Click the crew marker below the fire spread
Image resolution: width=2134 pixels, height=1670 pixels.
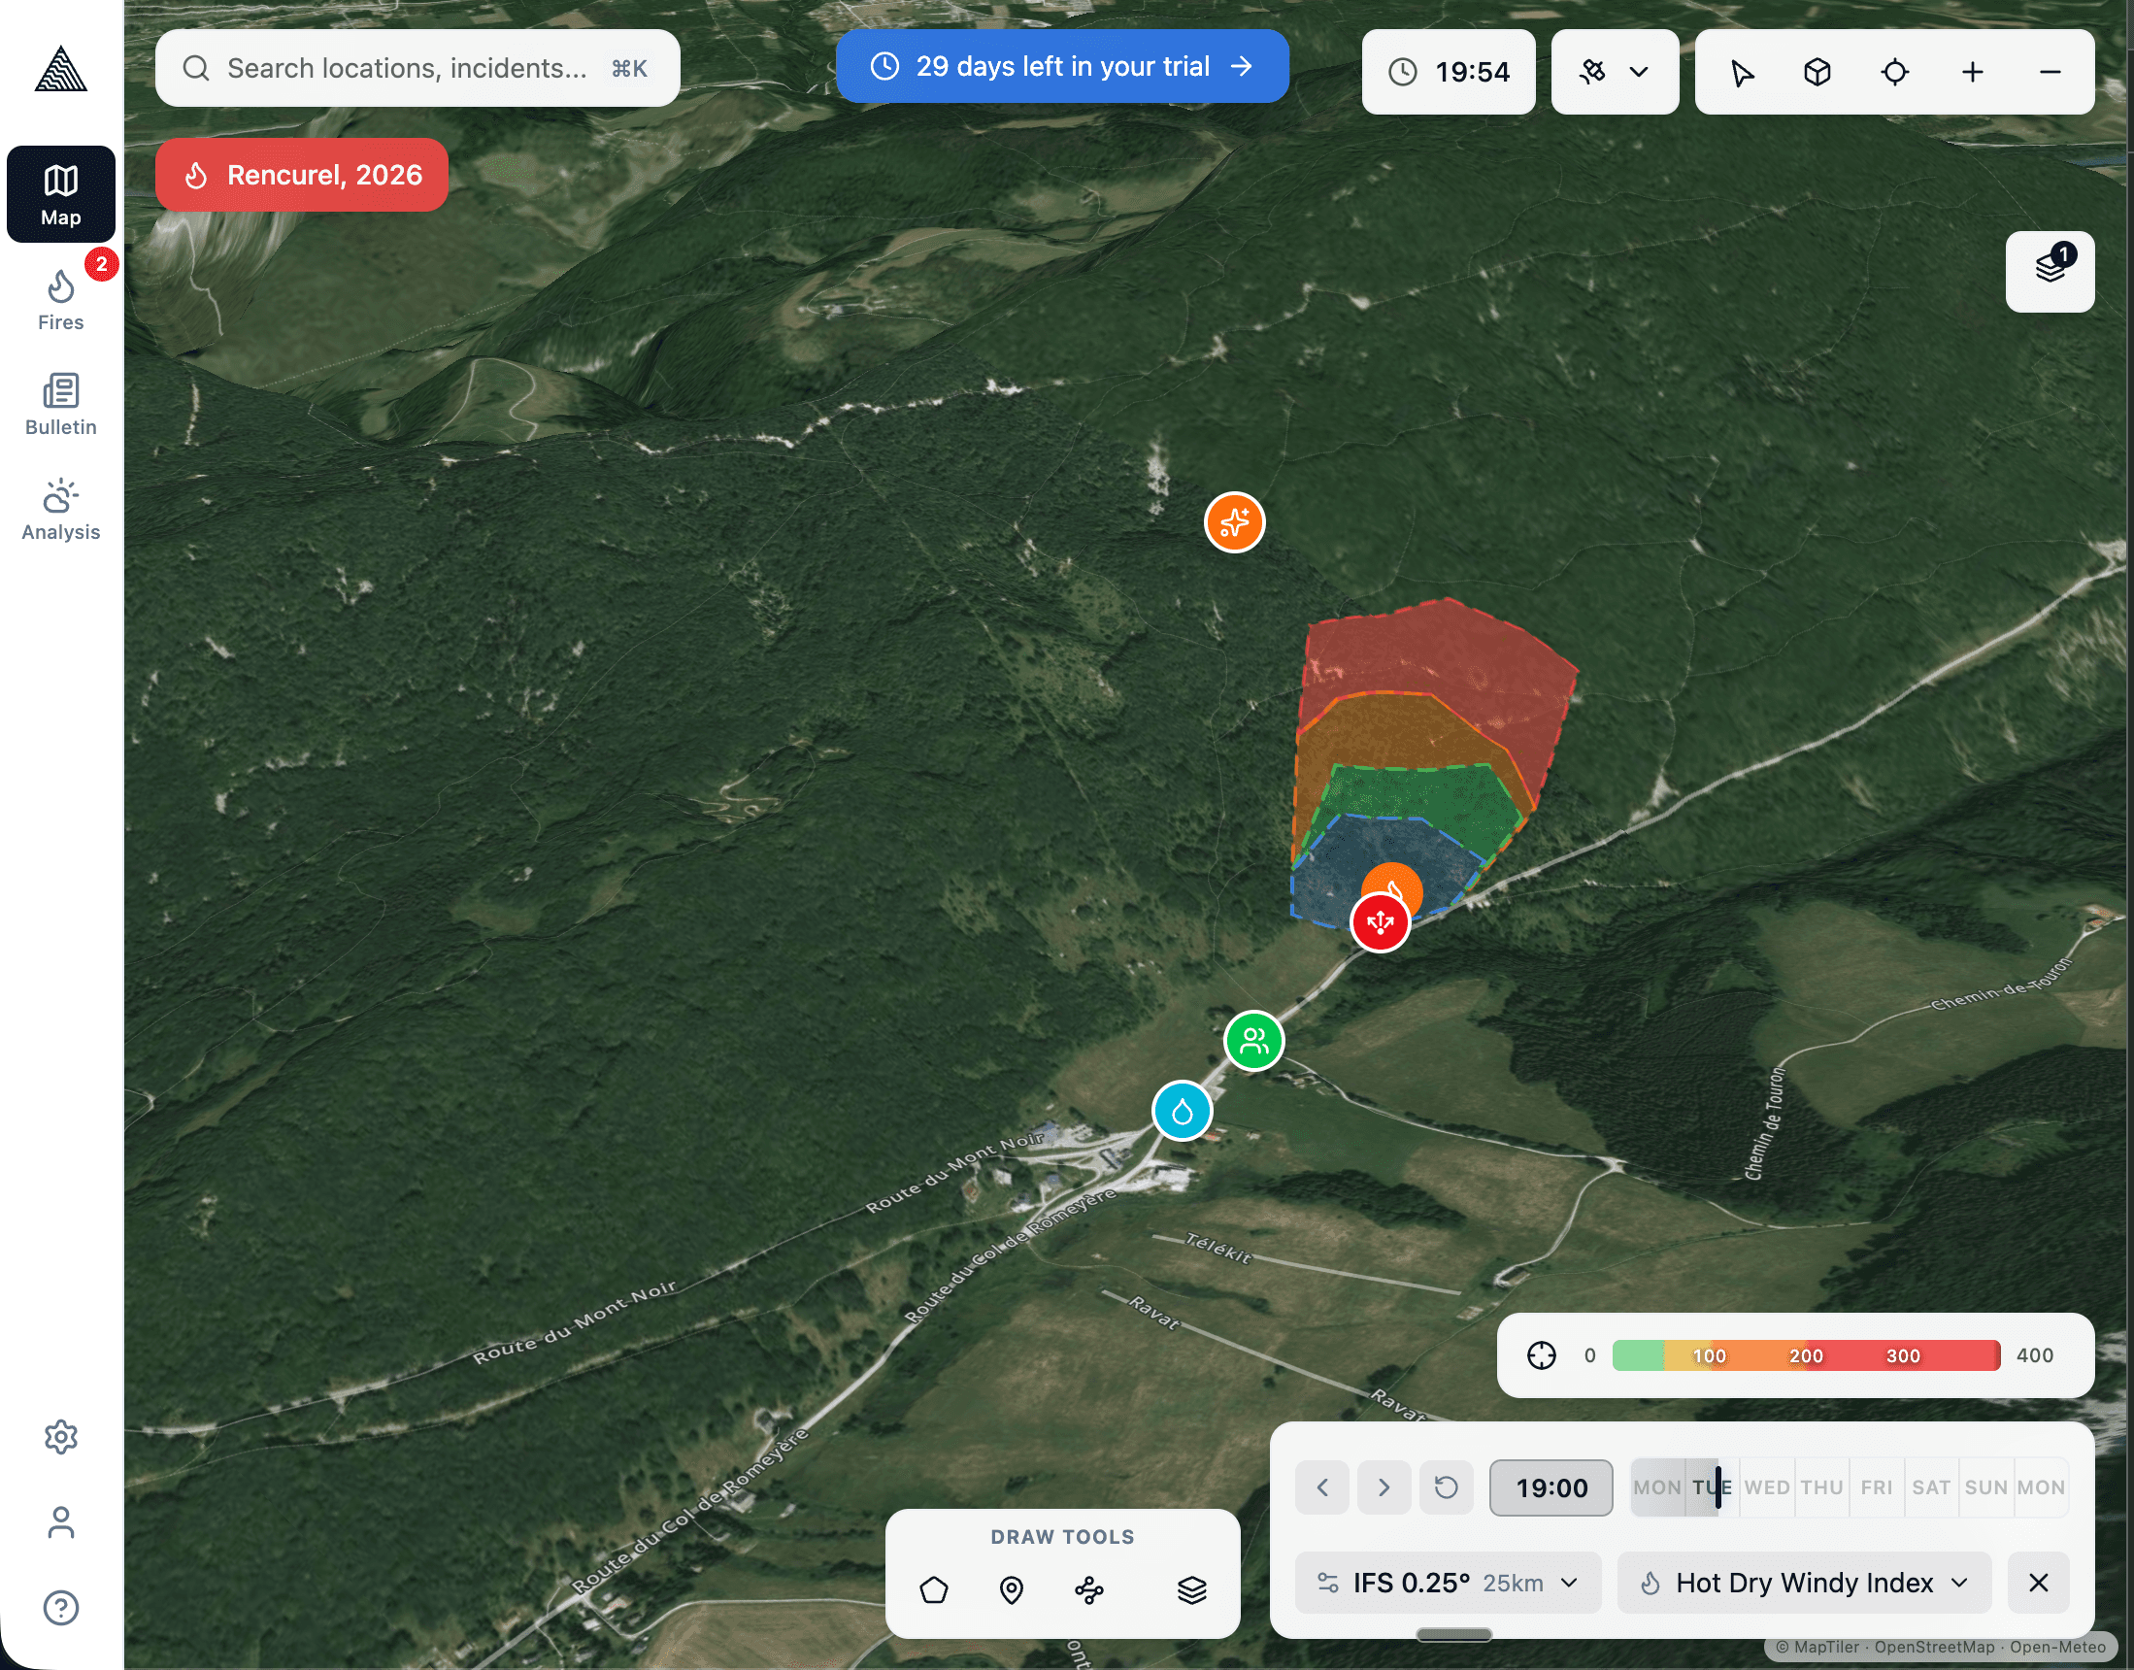(x=1253, y=1041)
